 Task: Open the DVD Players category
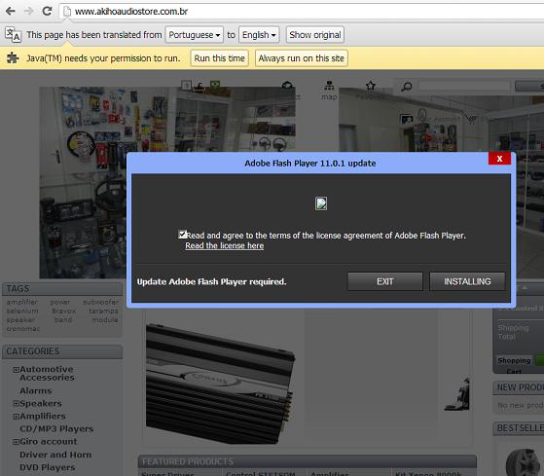[47, 467]
